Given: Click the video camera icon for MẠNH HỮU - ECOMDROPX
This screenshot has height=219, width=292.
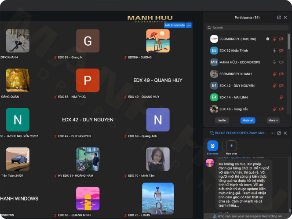Looking at the screenshot, I should coord(281,62).
